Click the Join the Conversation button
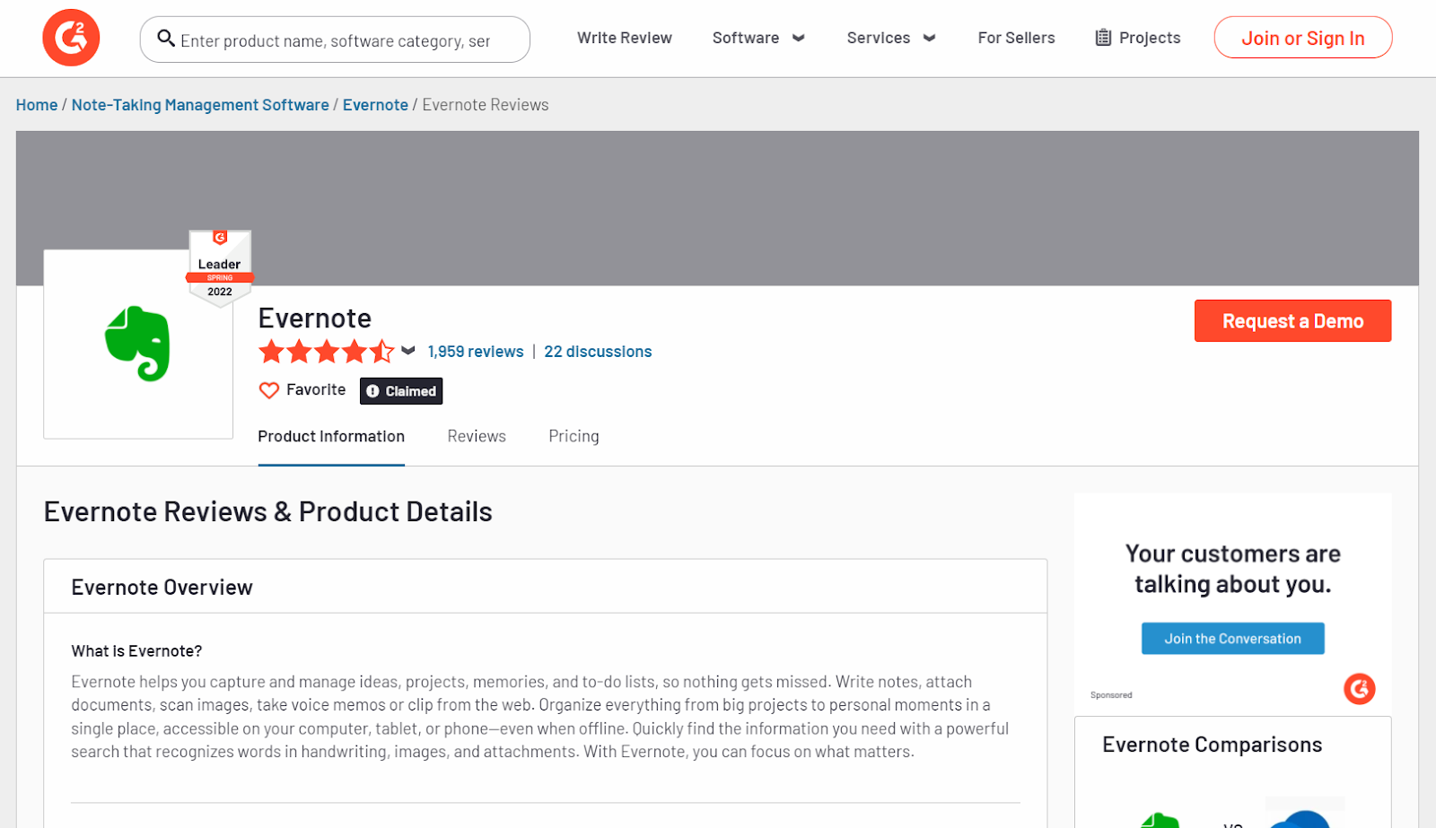Viewport: 1436px width, 828px height. 1232,639
